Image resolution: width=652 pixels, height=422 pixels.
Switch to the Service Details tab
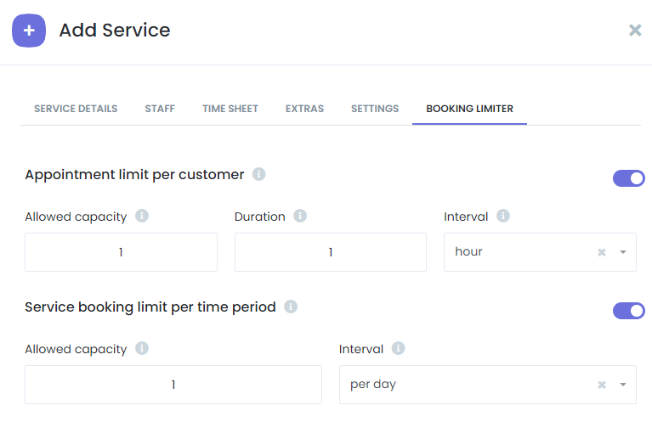pos(76,109)
